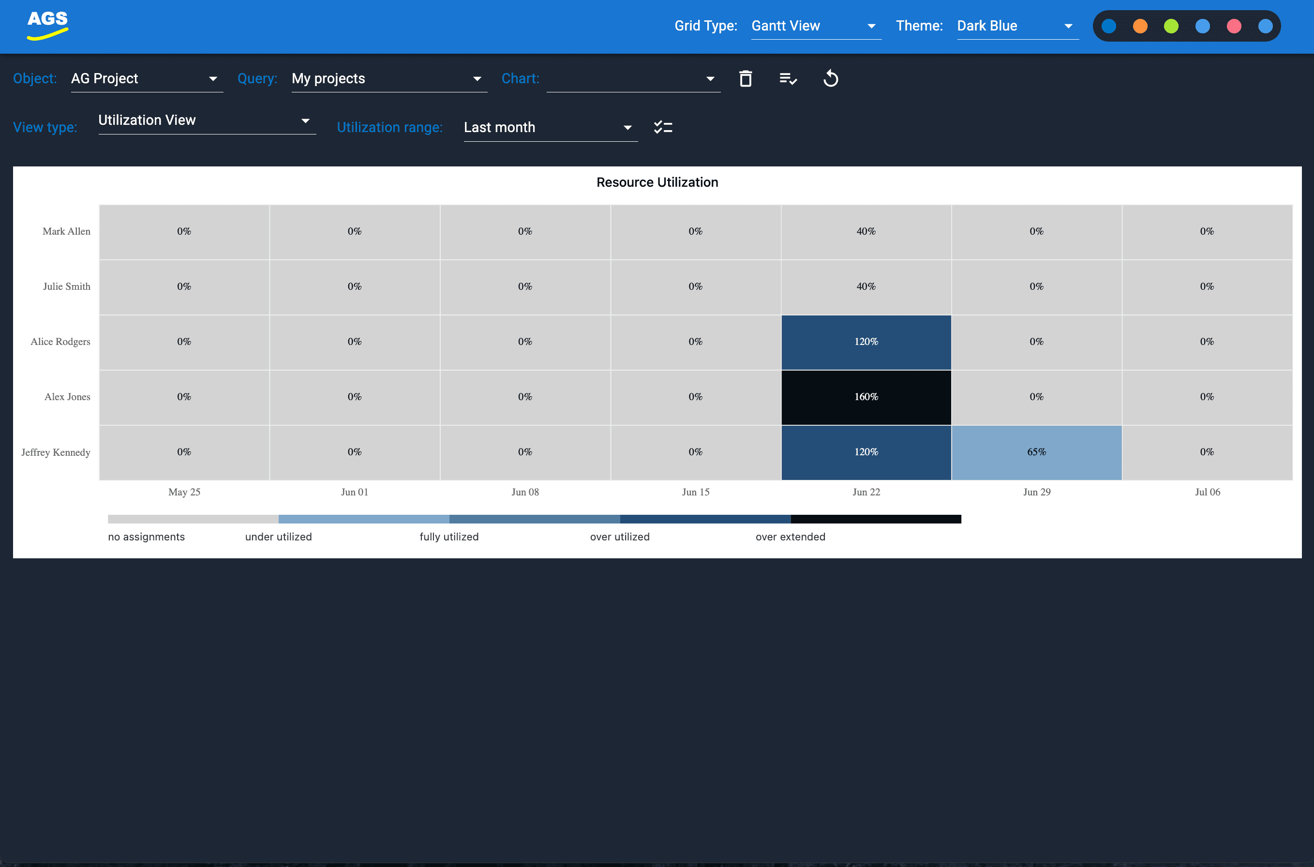Select the pink theme color dot
Image resolution: width=1314 pixels, height=867 pixels.
1234,26
